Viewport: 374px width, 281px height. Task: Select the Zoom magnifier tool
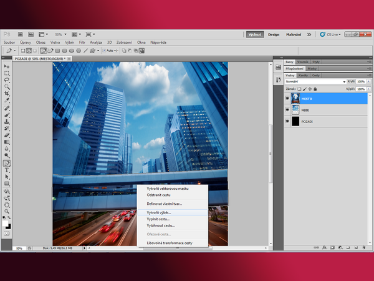(x=7, y=212)
